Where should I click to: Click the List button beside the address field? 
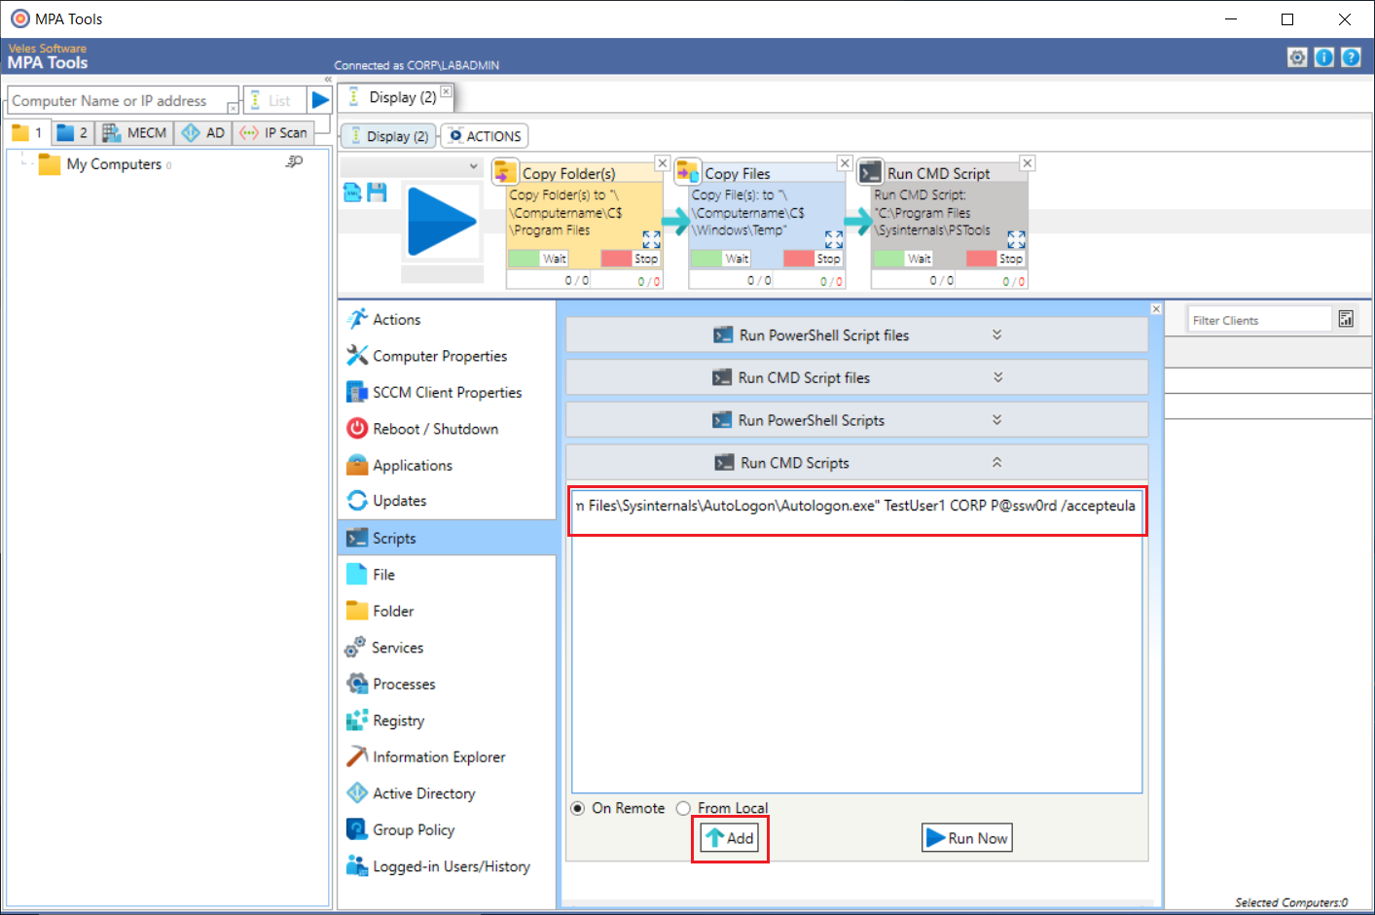pyautogui.click(x=272, y=100)
